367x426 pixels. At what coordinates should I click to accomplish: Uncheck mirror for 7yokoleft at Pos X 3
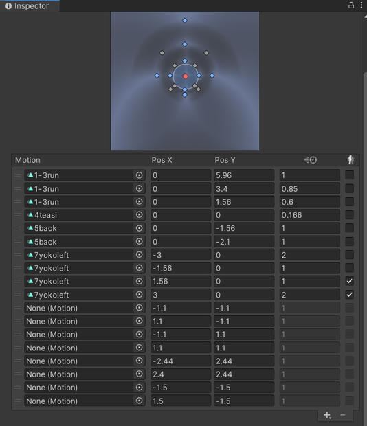pyautogui.click(x=349, y=295)
